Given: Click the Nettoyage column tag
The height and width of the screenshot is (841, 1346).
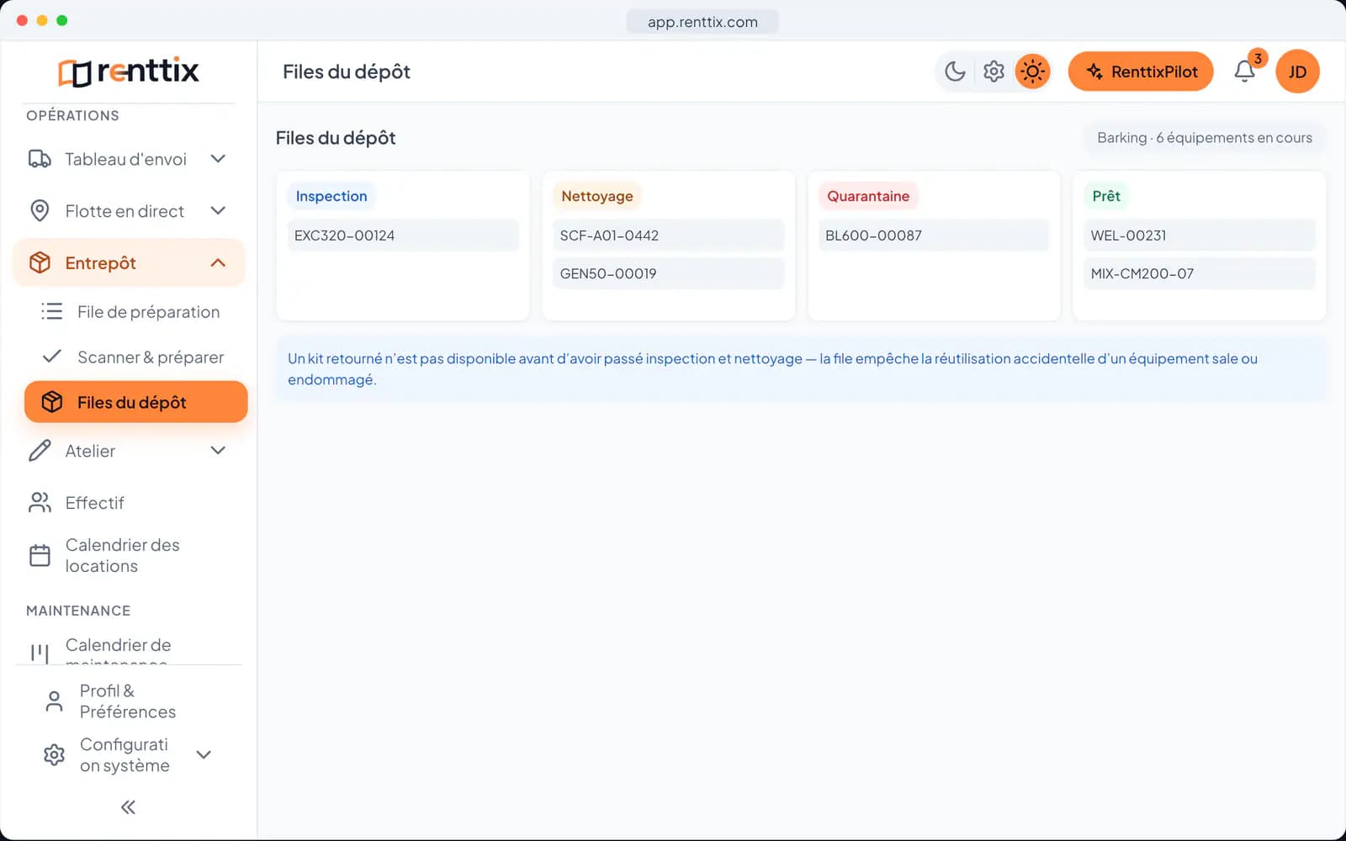Looking at the screenshot, I should coord(597,196).
